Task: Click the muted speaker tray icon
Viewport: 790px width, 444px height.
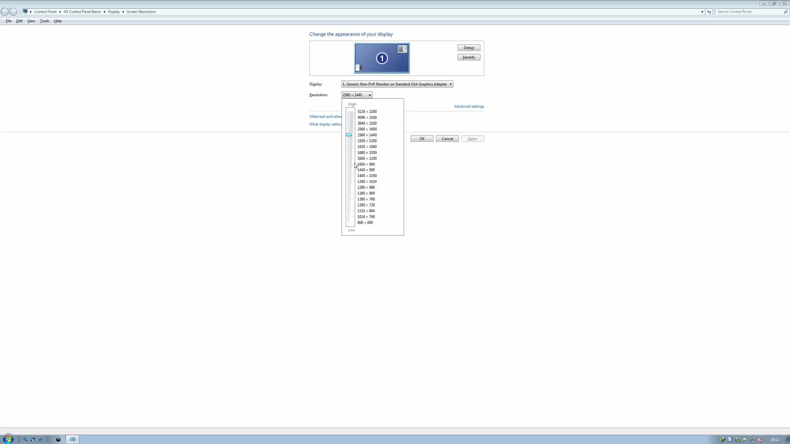Action: [760, 440]
